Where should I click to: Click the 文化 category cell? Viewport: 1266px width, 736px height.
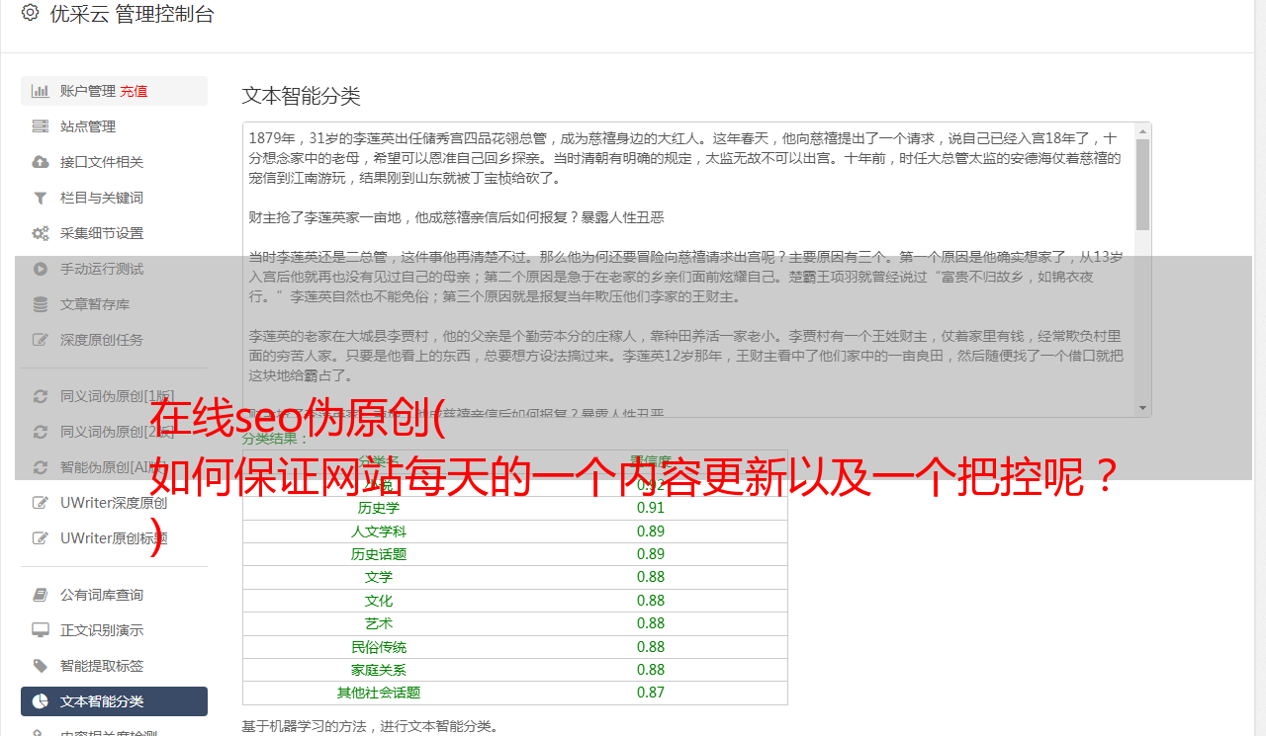(x=379, y=601)
